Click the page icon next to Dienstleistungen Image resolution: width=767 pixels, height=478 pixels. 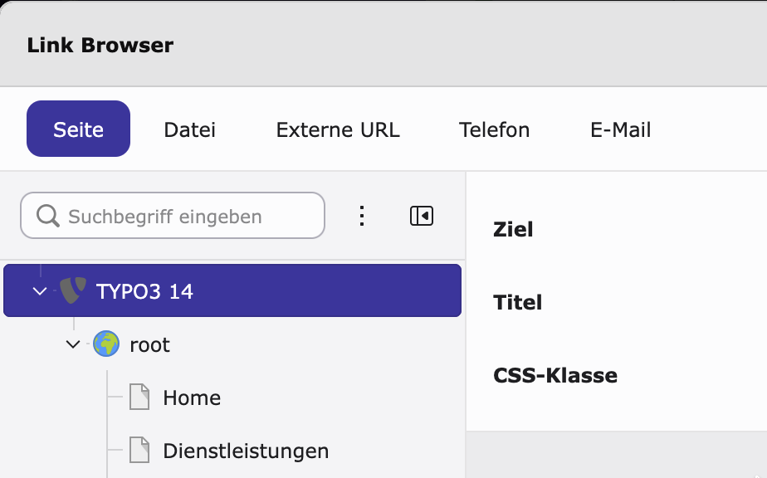coord(139,450)
